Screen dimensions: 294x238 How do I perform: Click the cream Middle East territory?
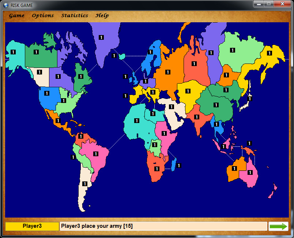[x=171, y=107]
